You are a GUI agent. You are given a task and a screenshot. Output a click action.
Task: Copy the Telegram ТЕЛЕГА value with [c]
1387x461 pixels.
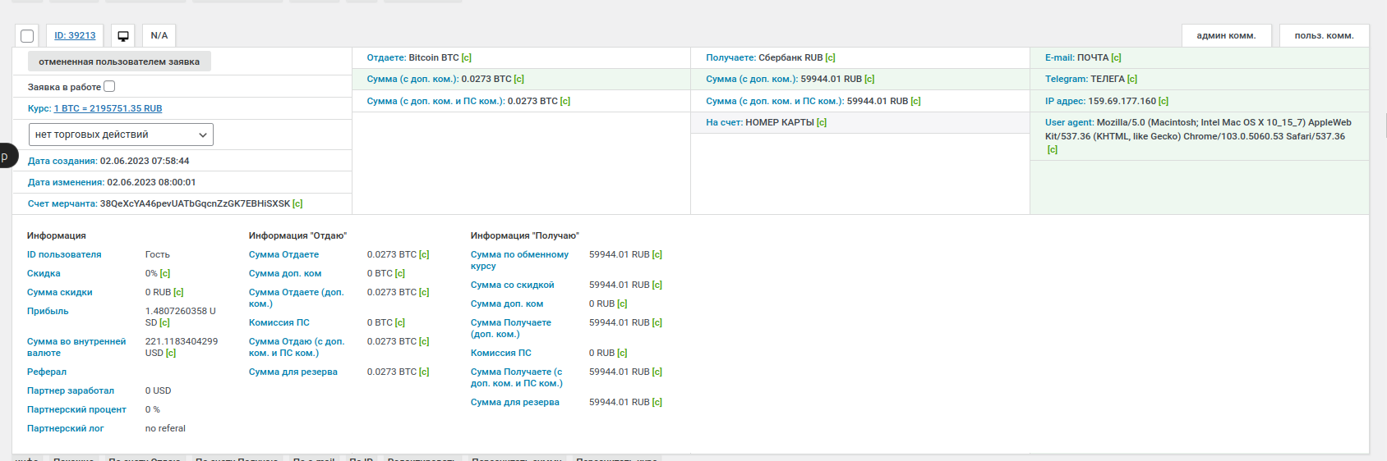pos(1132,79)
